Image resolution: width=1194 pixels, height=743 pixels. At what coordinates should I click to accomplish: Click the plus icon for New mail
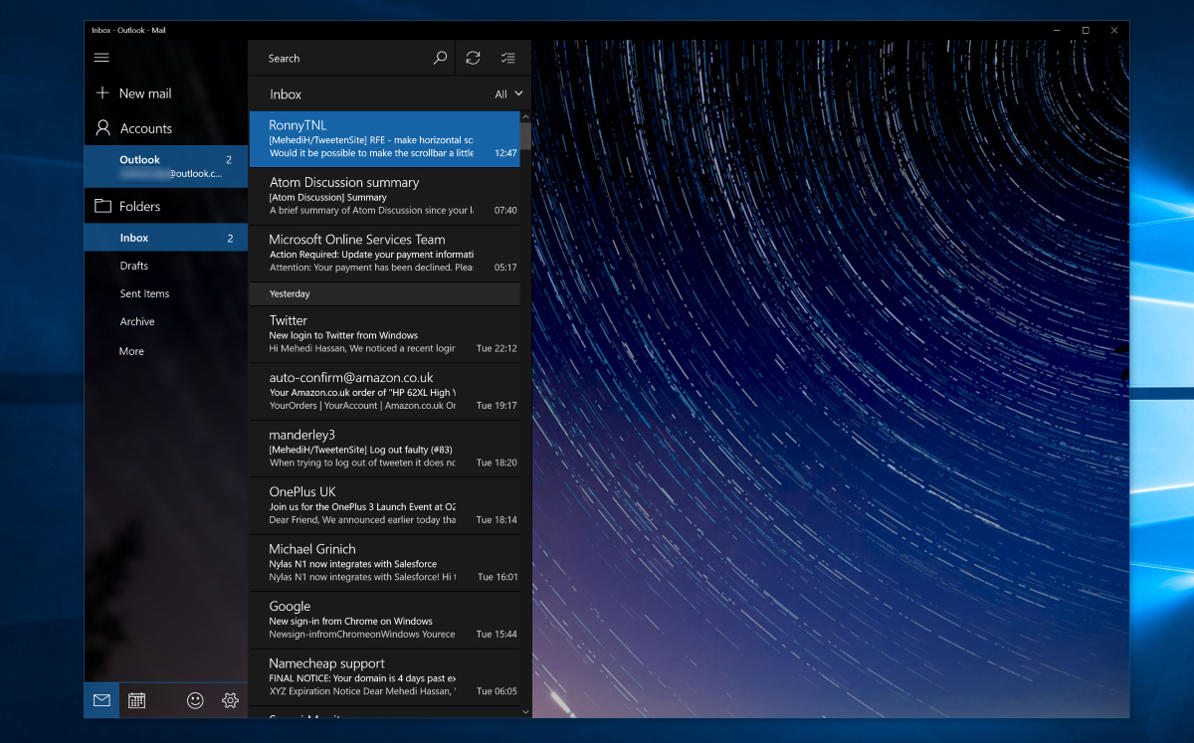101,93
